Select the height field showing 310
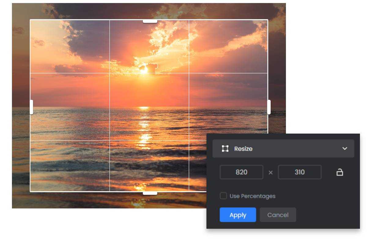 (x=299, y=172)
